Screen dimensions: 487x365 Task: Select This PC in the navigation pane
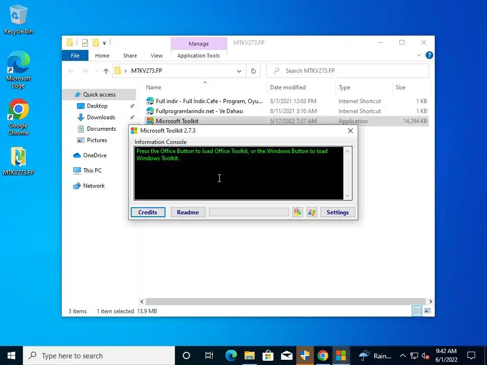tap(92, 171)
